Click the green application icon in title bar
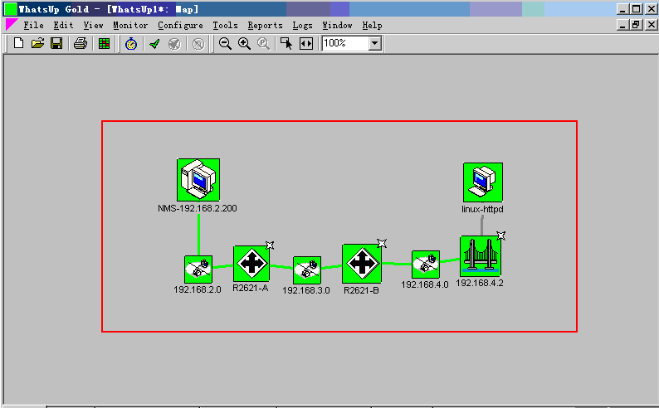Viewport: 659px width, 408px height. 11,9
